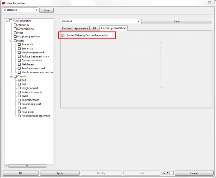The width and height of the screenshot is (216, 178).
Task: Select the Custom presentation tab
Action: (x=113, y=28)
